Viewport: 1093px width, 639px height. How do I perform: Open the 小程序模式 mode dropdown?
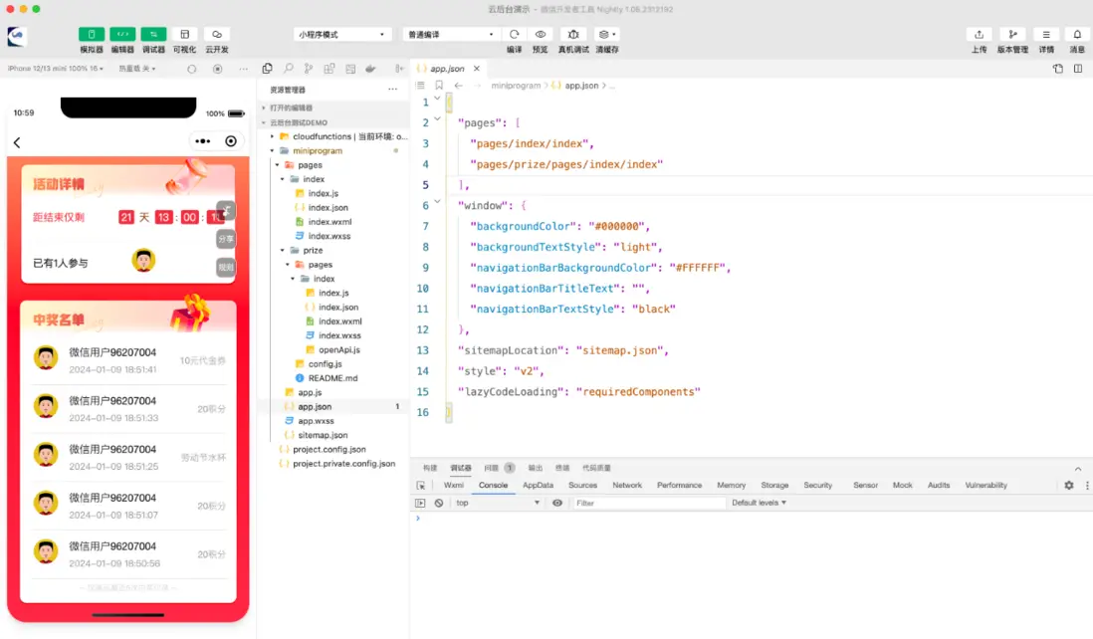(342, 35)
